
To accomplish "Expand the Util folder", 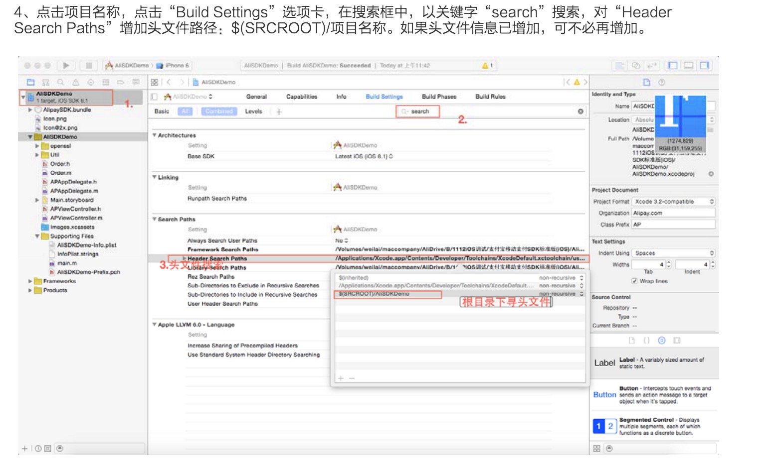I will pos(37,155).
